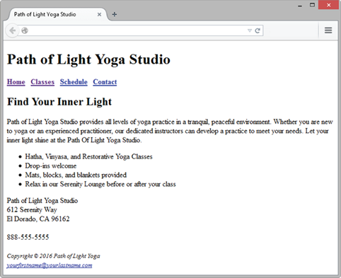
Task: Open the Schedule navigation link
Action: coord(74,82)
